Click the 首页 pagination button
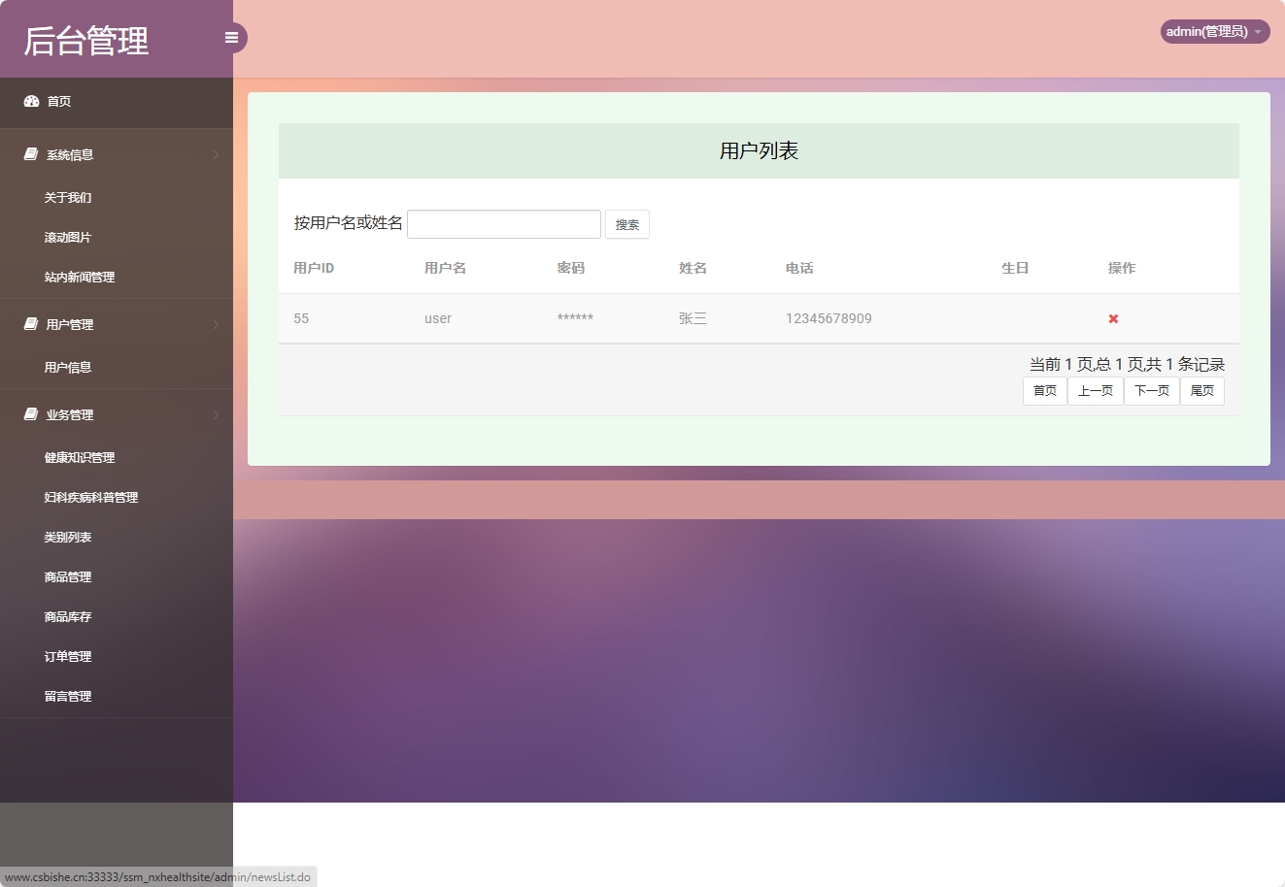The height and width of the screenshot is (887, 1285). point(1044,390)
